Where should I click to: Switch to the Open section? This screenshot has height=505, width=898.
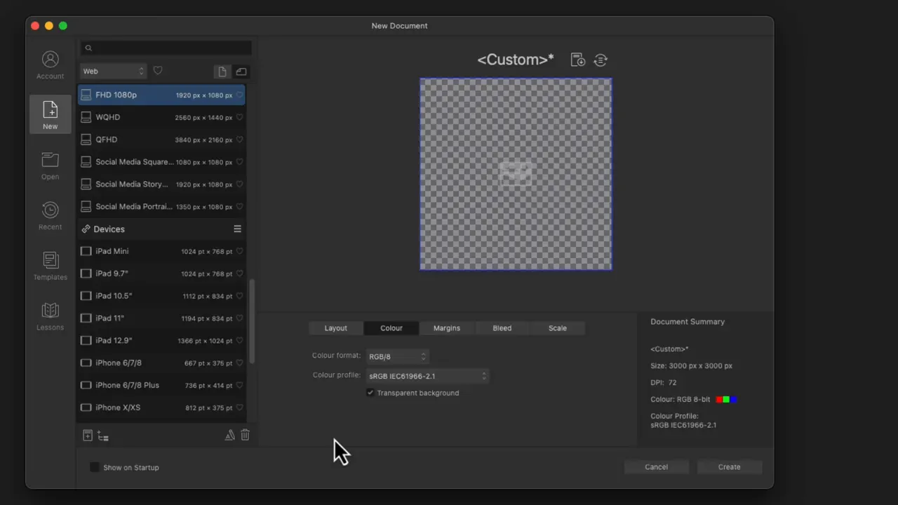(x=50, y=166)
